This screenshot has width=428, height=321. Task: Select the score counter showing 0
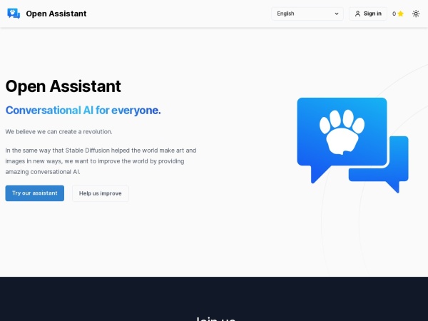(x=394, y=14)
